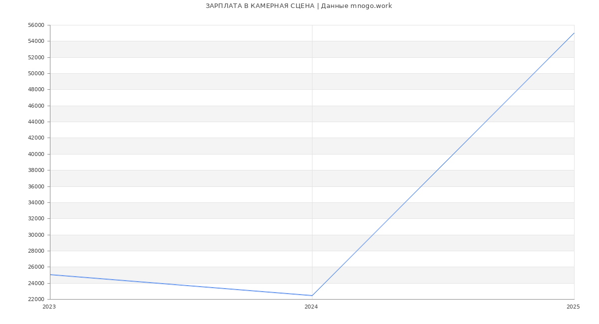
Task: Select the 2025 peak data point
Action: (574, 33)
